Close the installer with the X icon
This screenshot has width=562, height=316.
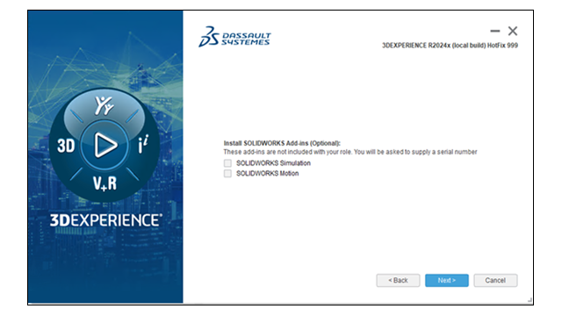(x=513, y=32)
